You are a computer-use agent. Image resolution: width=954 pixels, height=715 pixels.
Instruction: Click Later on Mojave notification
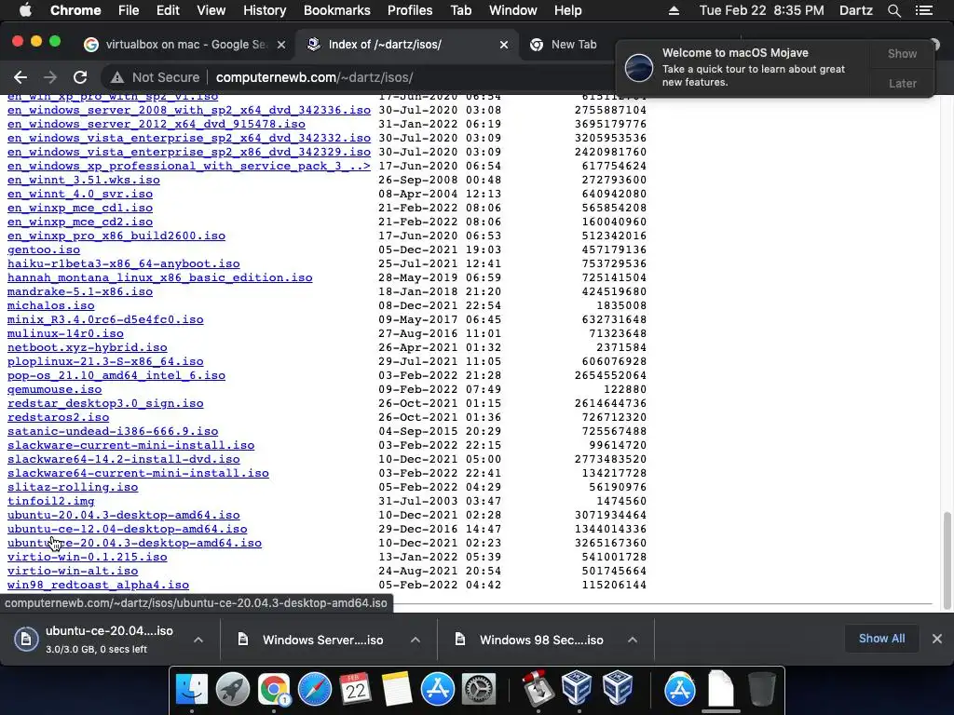(x=902, y=83)
